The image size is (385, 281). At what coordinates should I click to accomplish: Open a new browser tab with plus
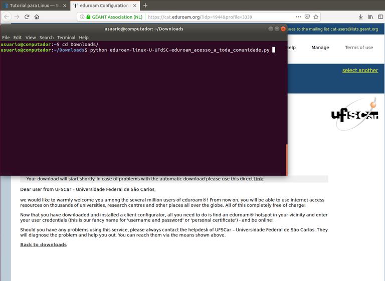[x=145, y=5]
